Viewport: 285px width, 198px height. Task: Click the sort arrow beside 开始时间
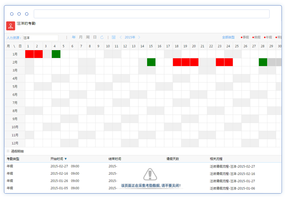point(66,159)
